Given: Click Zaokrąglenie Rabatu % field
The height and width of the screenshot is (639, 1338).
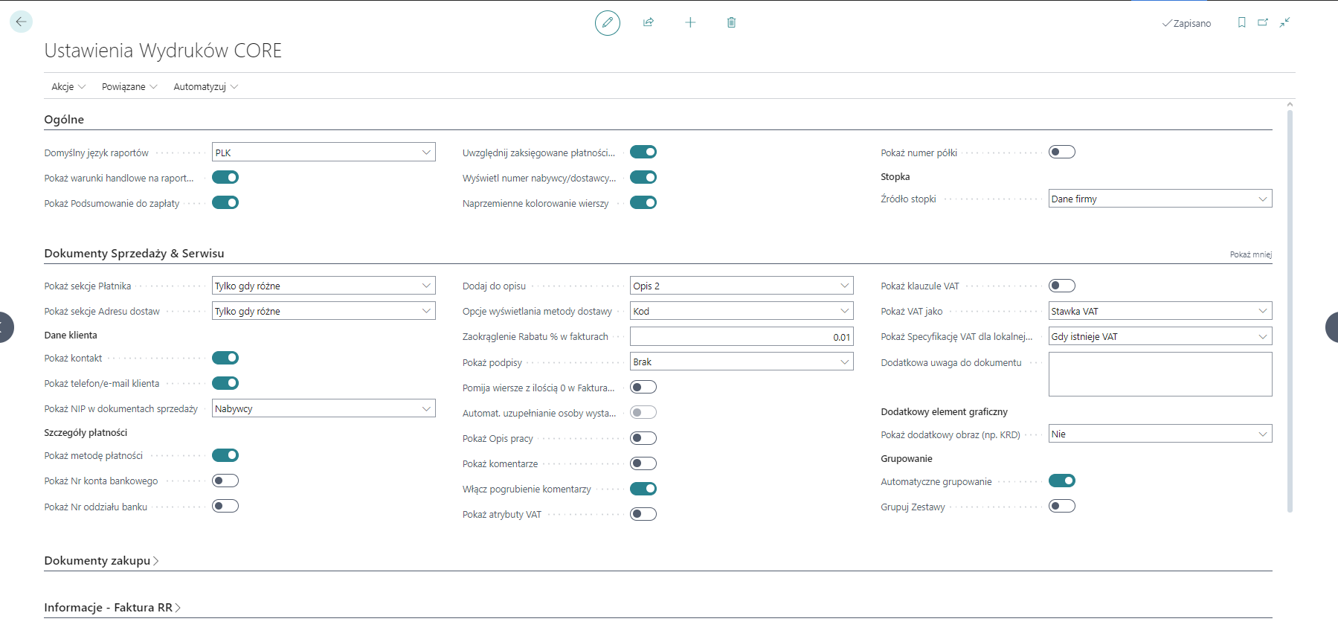Looking at the screenshot, I should coord(742,336).
